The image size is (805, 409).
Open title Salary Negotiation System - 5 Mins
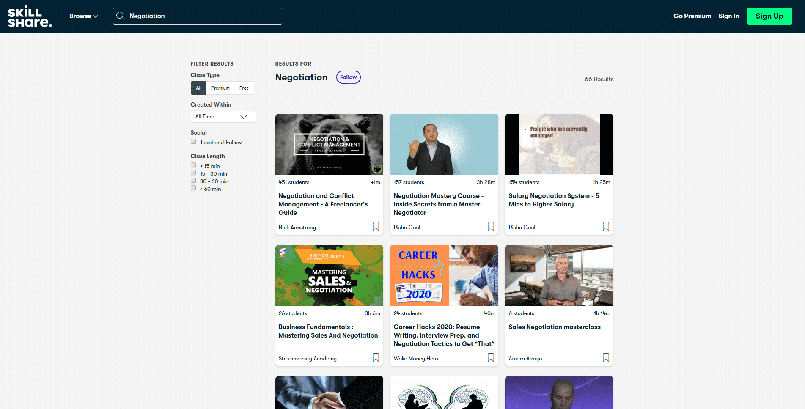(554, 200)
